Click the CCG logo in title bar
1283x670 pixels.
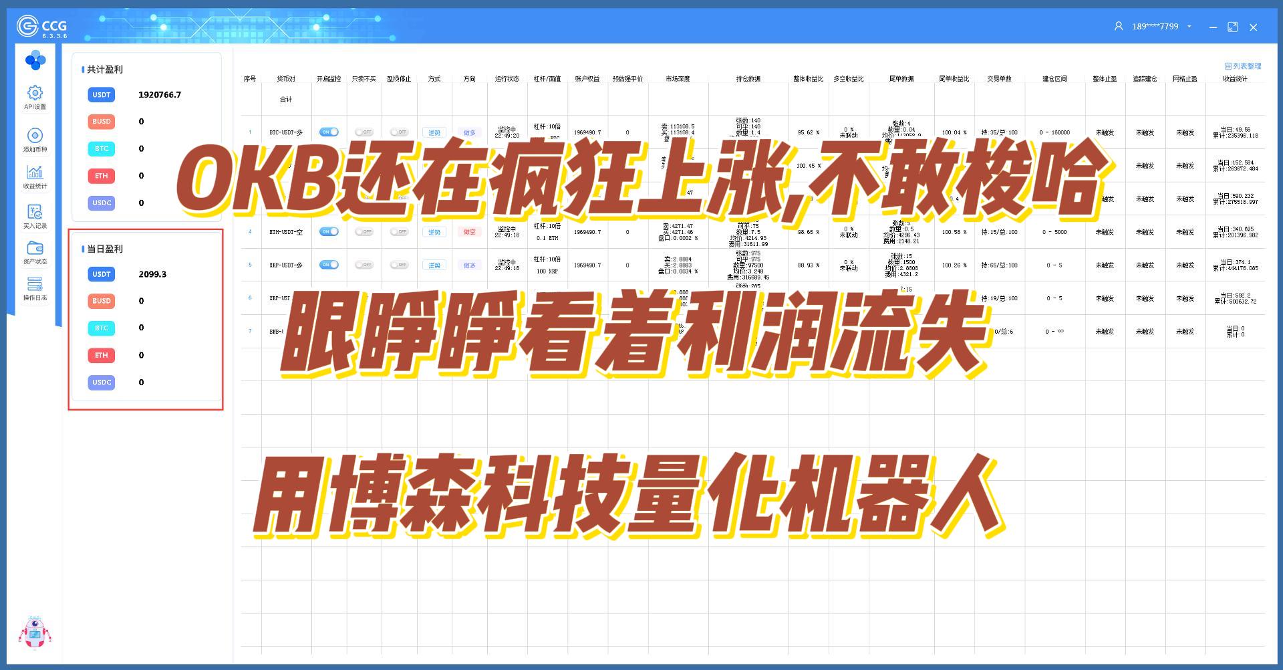pos(41,27)
